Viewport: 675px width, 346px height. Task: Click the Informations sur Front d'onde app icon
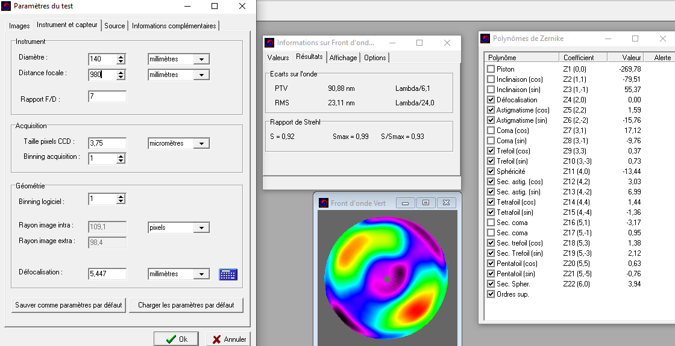pos(269,43)
